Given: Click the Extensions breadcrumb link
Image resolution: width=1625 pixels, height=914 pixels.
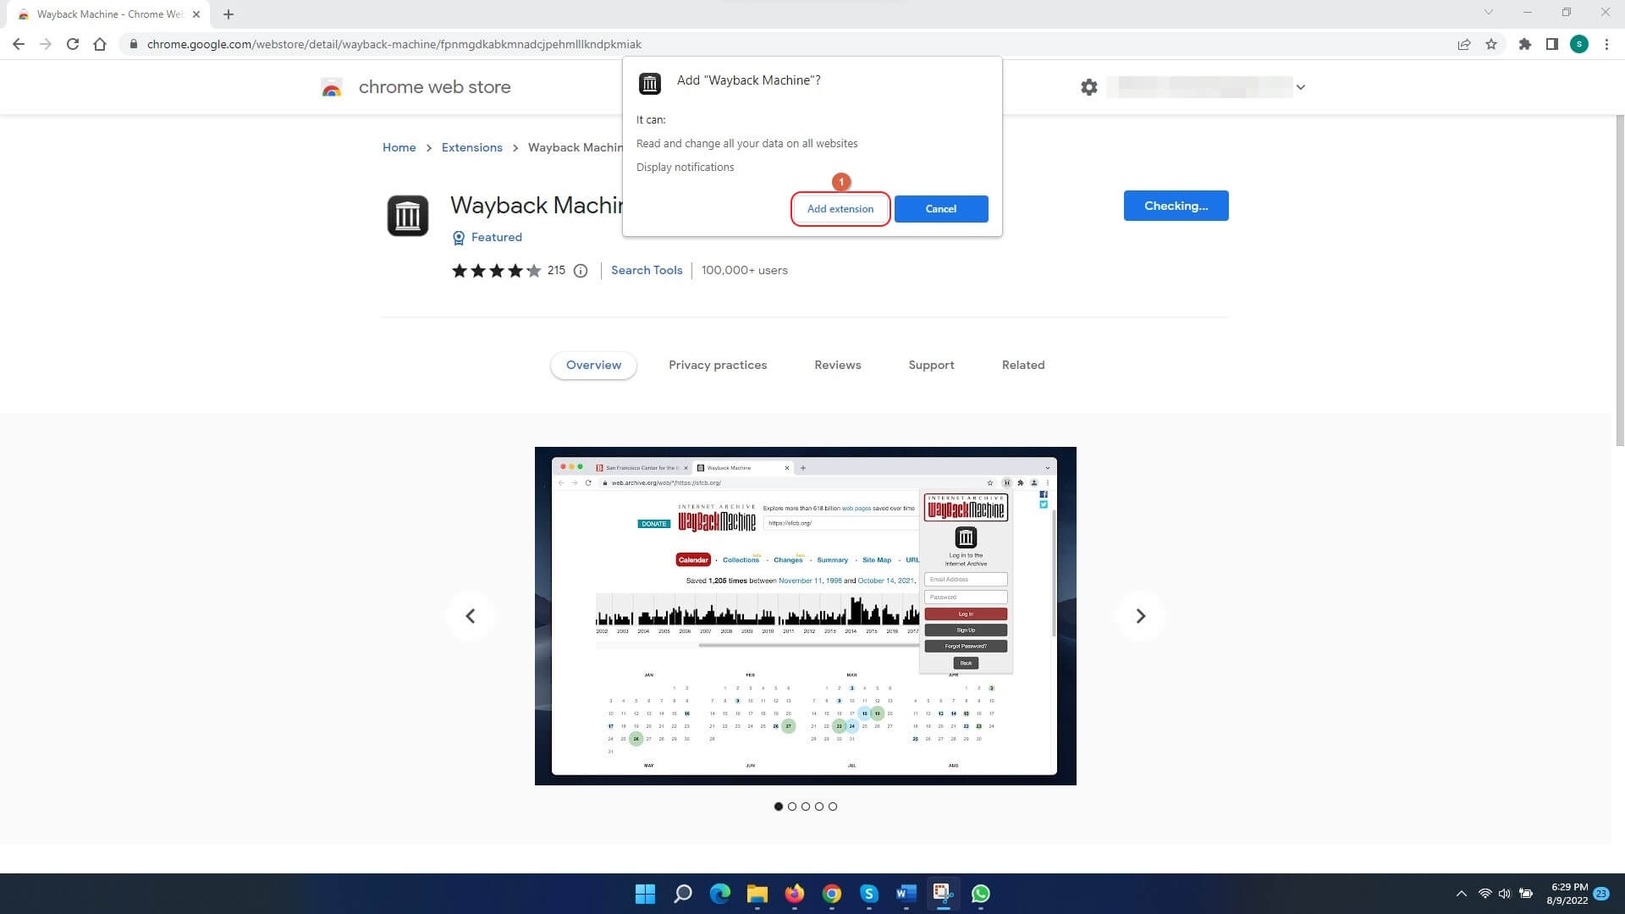Looking at the screenshot, I should [x=471, y=147].
